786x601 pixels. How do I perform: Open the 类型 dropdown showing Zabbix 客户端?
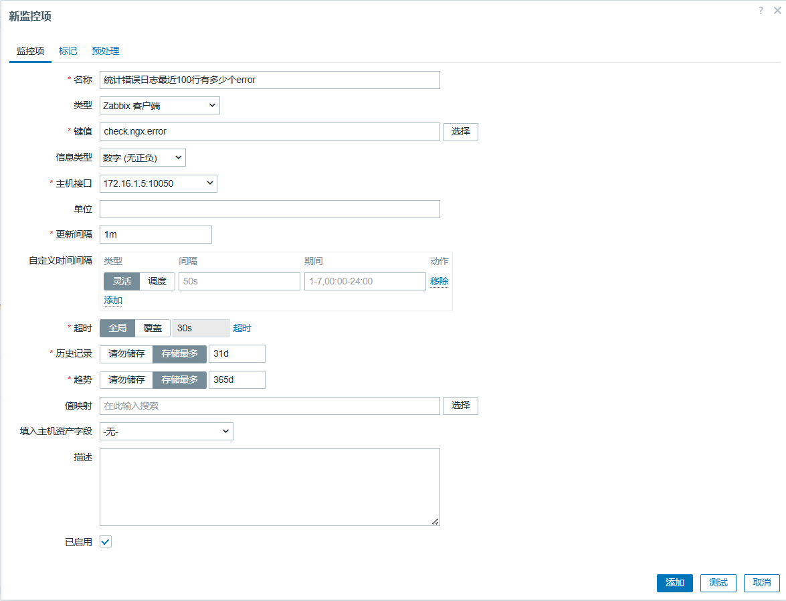159,106
